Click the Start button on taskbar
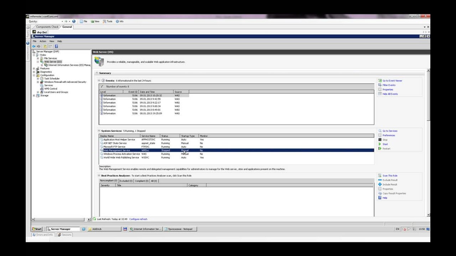 coord(37,229)
